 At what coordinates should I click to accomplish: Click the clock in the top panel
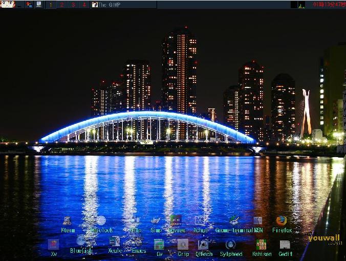click(329, 5)
